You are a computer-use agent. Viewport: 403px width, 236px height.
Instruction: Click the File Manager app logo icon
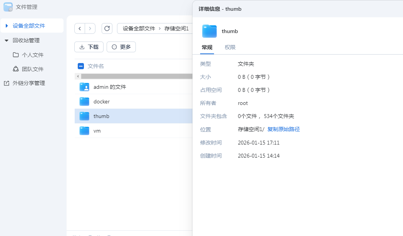click(8, 7)
